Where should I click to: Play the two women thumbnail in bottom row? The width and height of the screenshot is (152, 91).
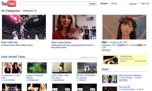(37, 87)
